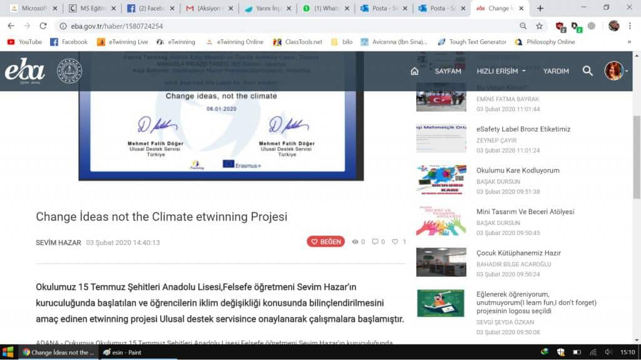This screenshot has height=360, width=641.
Task: Click the taskbar clock showing 15:10
Action: [x=627, y=352]
